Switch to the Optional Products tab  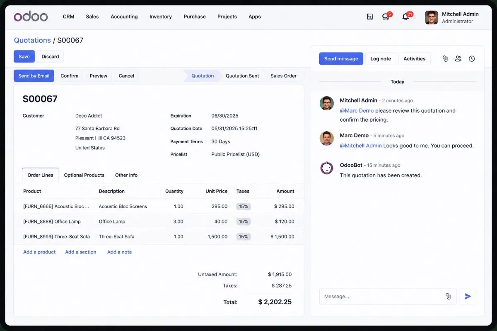coord(84,175)
